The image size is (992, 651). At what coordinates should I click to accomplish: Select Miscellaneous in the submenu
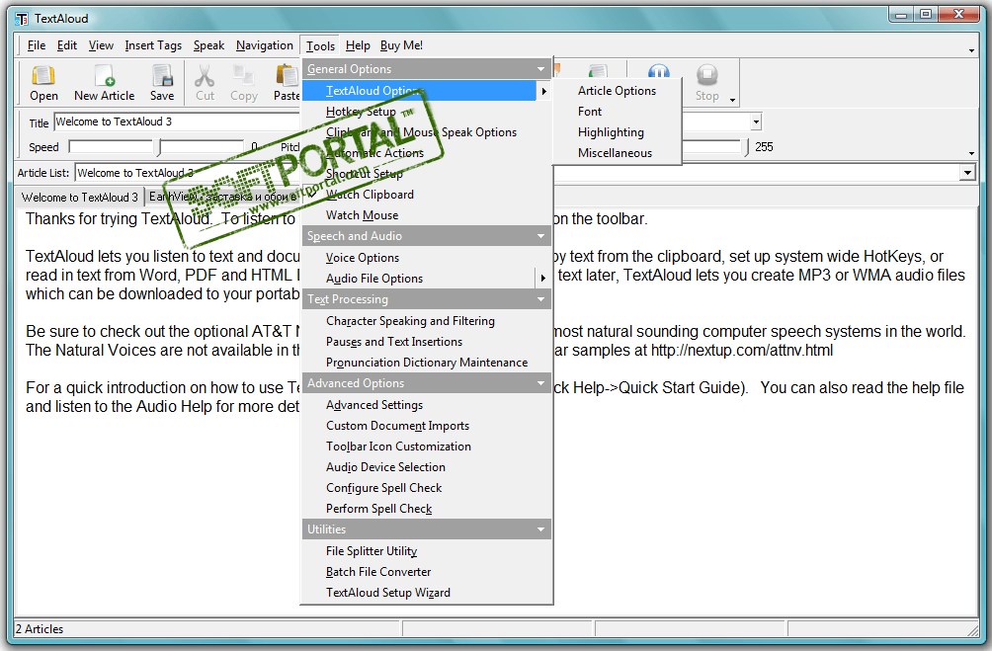[618, 153]
